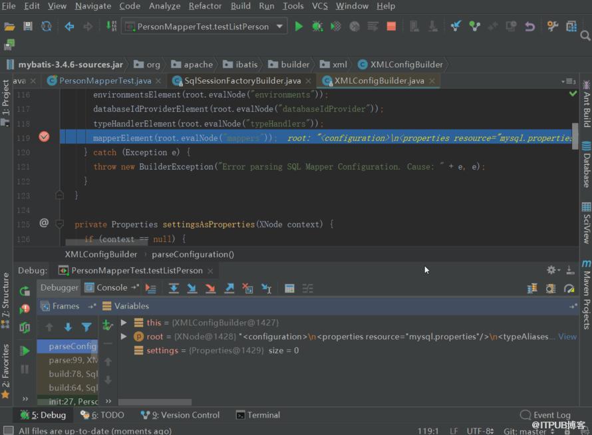
Task: Click Force Step Into red arrow icon
Action: point(211,289)
